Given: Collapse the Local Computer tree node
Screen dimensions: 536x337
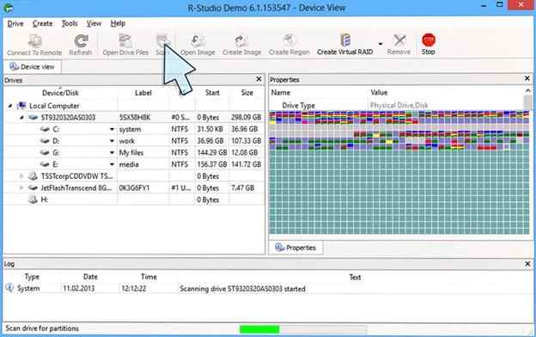Looking at the screenshot, I should point(10,106).
